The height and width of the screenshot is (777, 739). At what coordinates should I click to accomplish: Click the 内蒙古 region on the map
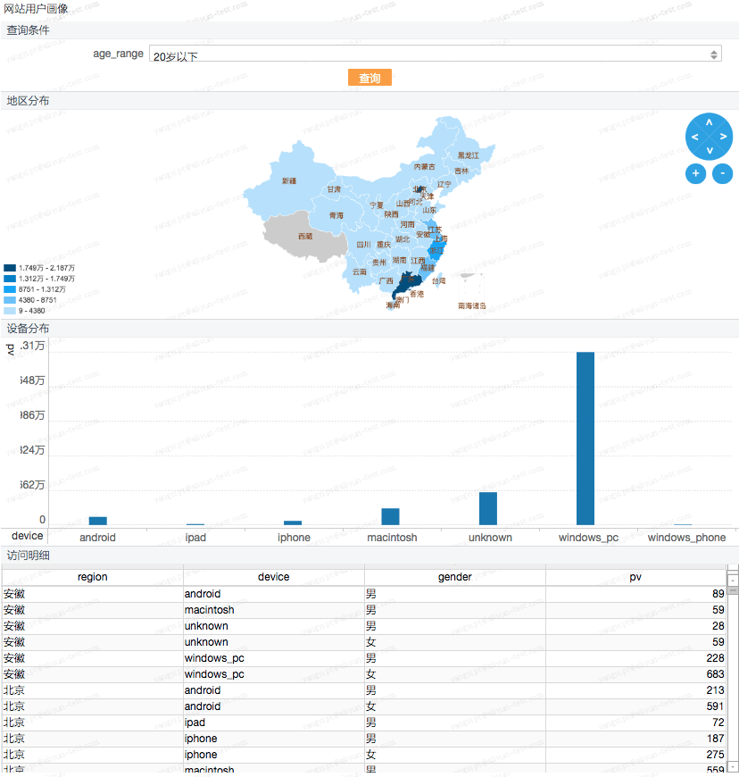425,167
